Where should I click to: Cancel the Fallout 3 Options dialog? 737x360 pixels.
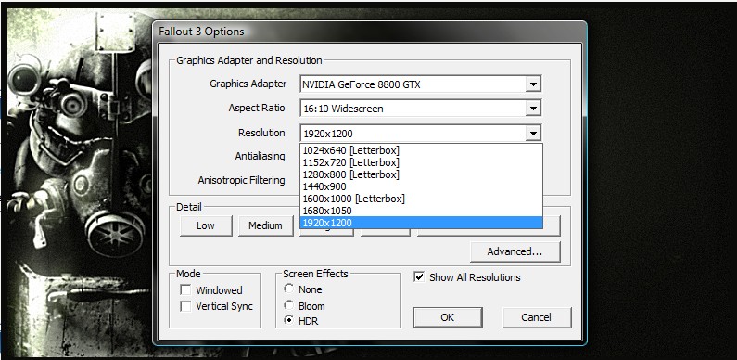pyautogui.click(x=537, y=317)
